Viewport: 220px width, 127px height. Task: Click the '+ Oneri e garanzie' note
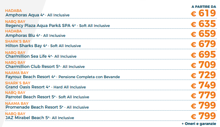(x=199, y=124)
